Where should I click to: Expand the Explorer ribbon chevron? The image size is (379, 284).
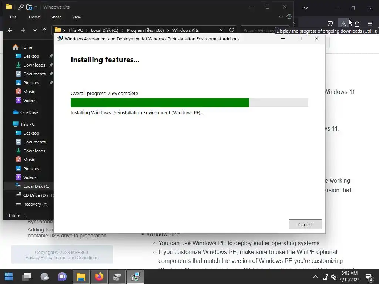281,17
